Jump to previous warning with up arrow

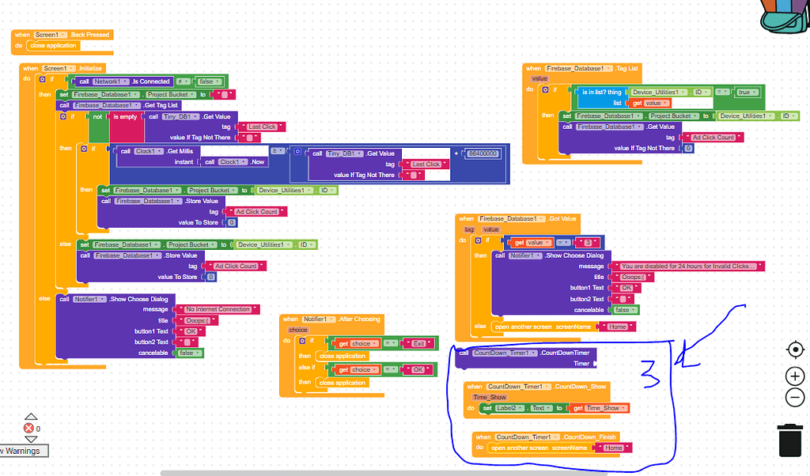point(31,417)
